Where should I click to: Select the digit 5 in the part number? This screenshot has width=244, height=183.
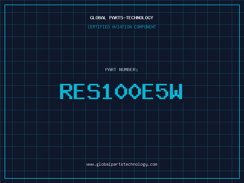[162, 91]
